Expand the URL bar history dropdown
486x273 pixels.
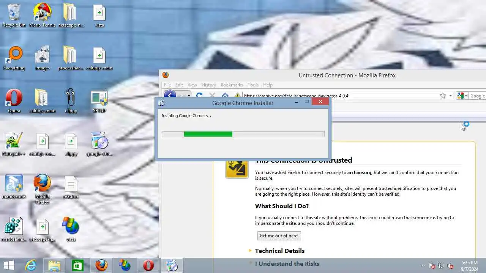(450, 96)
